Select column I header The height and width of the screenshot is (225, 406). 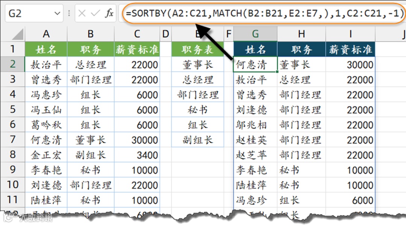click(350, 34)
